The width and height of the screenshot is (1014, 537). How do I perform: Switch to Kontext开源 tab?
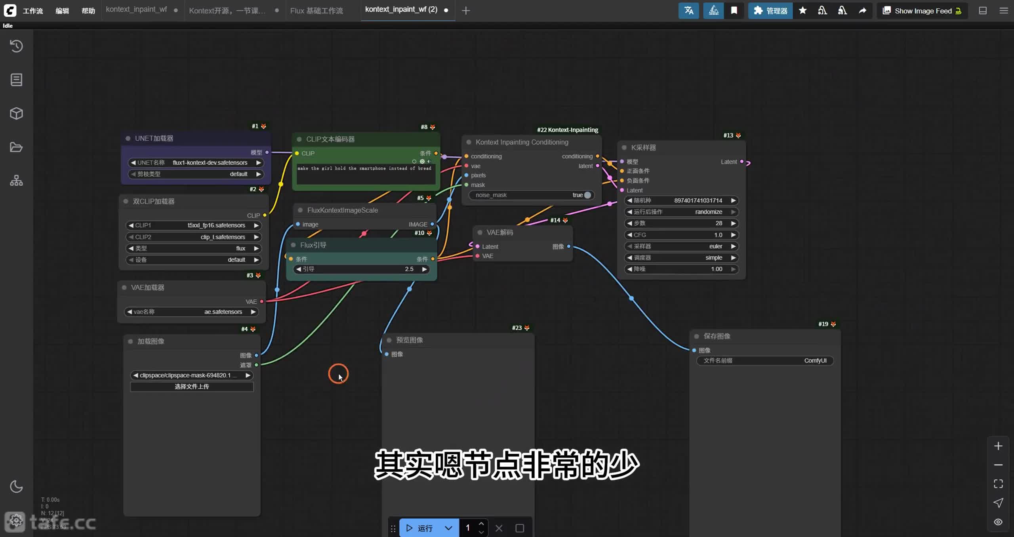pos(227,11)
